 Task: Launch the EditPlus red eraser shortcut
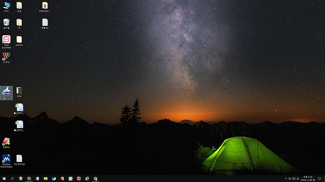tap(6, 143)
